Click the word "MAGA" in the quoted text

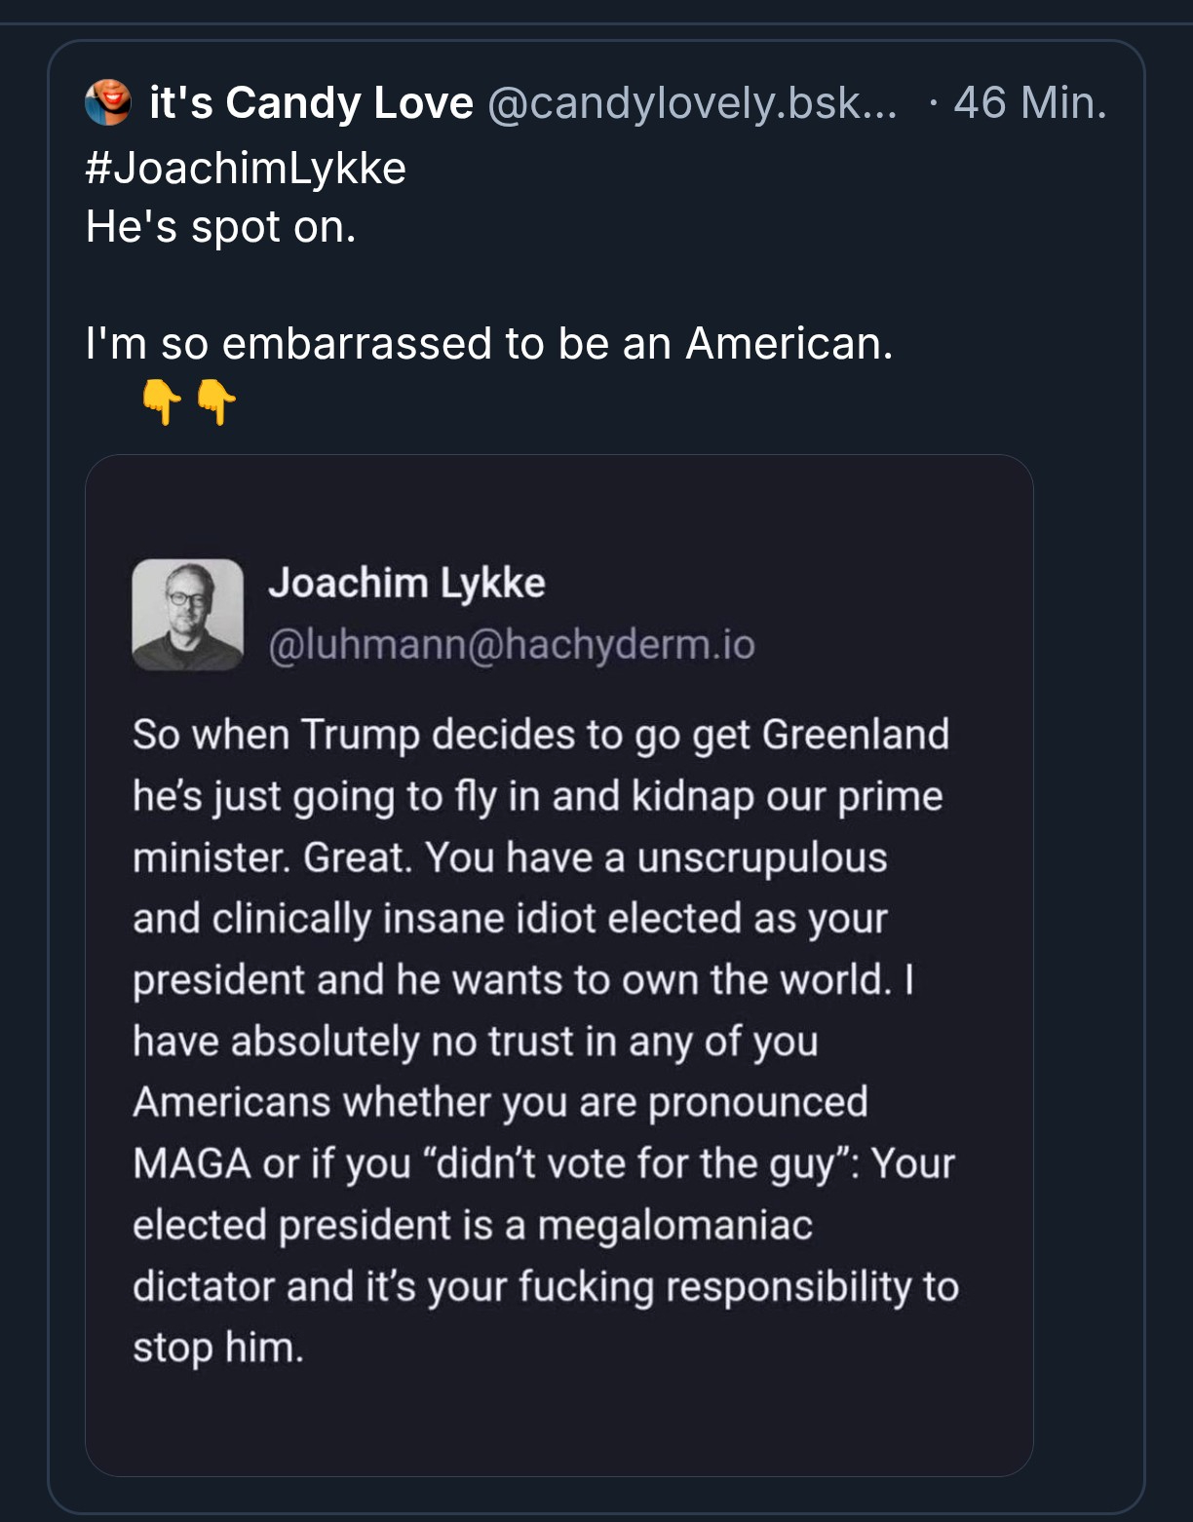point(191,1163)
